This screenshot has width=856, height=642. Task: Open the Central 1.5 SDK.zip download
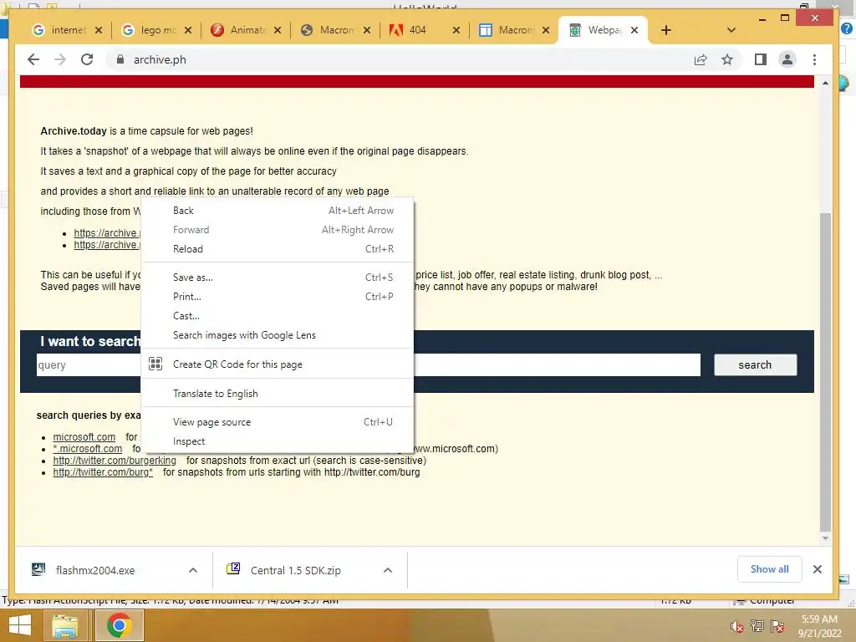pos(295,570)
